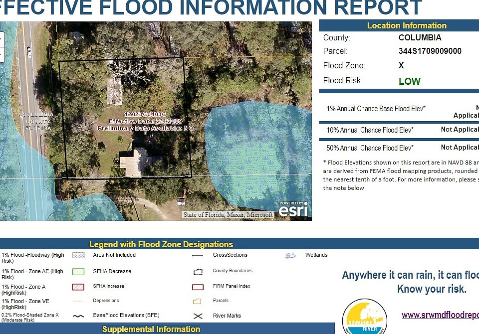Click the BaseFlood Elevations wavy line symbol

pyautogui.click(x=78, y=316)
